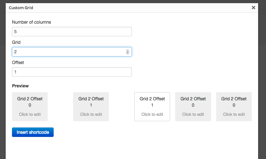Click 'Click to edit' in last column
Screen dimensions: 266x159
pos(234,115)
